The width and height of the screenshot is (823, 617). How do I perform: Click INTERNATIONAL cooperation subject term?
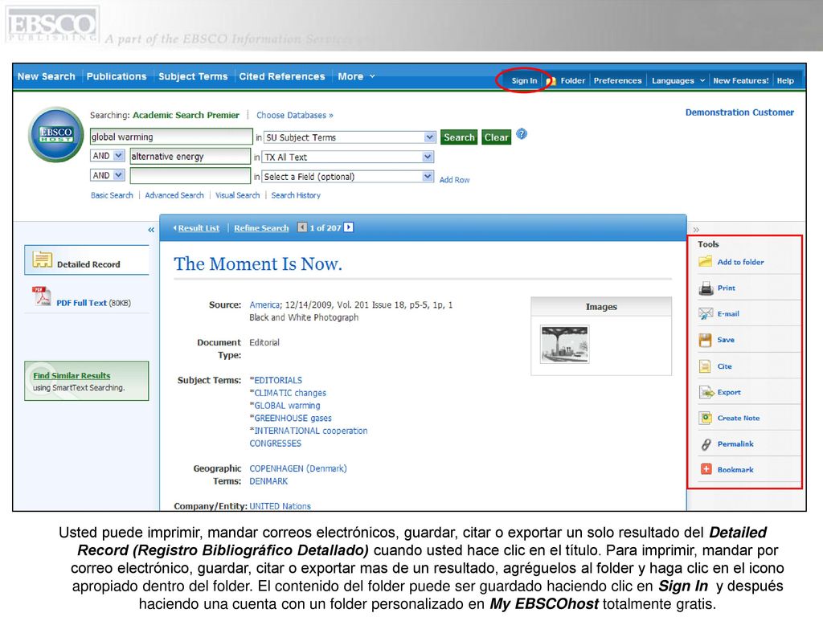point(311,431)
